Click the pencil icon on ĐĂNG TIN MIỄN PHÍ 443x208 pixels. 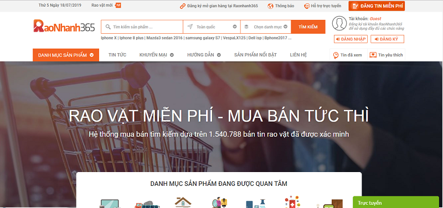click(x=356, y=6)
